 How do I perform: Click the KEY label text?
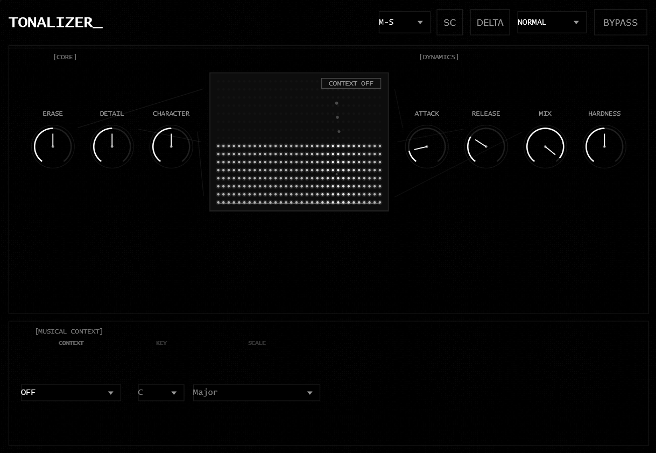pos(161,343)
